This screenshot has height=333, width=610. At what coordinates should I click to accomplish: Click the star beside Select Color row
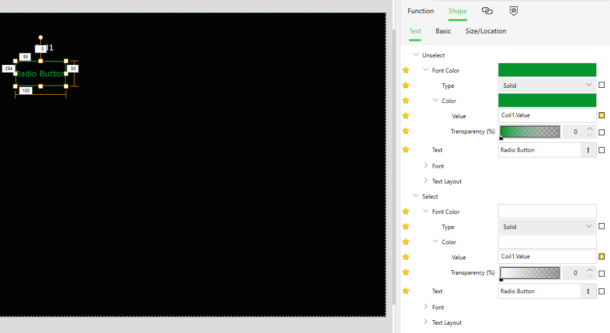coord(406,242)
